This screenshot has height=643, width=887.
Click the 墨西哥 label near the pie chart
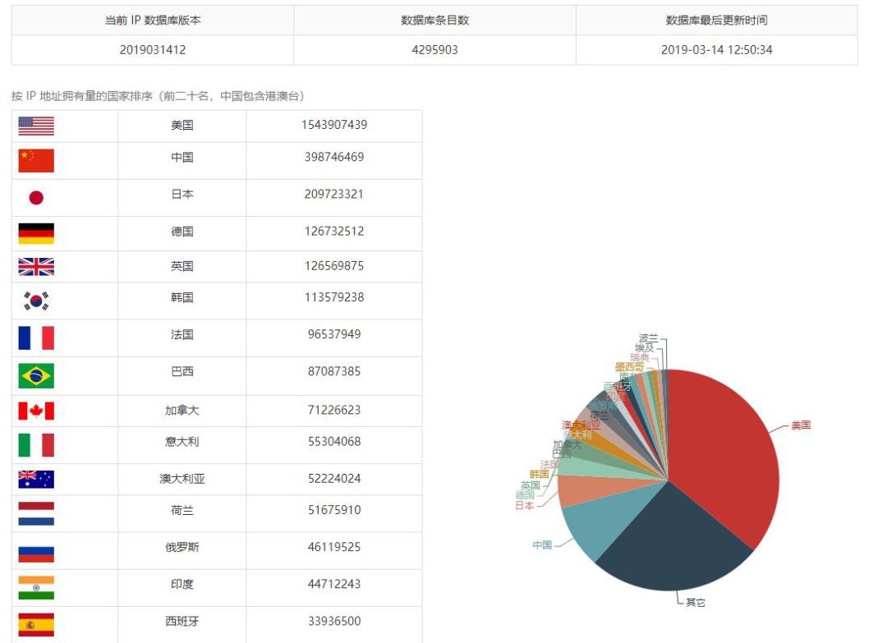coord(629,367)
